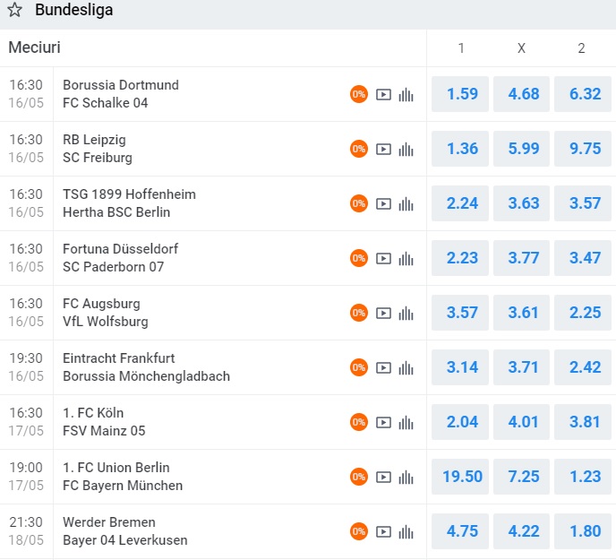Show statistics bars for RB Leipzig match
This screenshot has height=560, width=616.
tap(406, 149)
